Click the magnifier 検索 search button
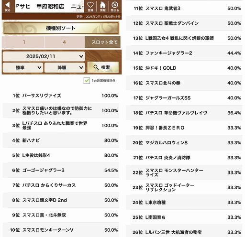 tap(103, 67)
